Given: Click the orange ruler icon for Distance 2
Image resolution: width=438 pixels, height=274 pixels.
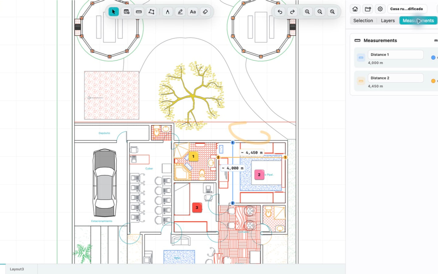Looking at the screenshot, I should click(x=361, y=81).
